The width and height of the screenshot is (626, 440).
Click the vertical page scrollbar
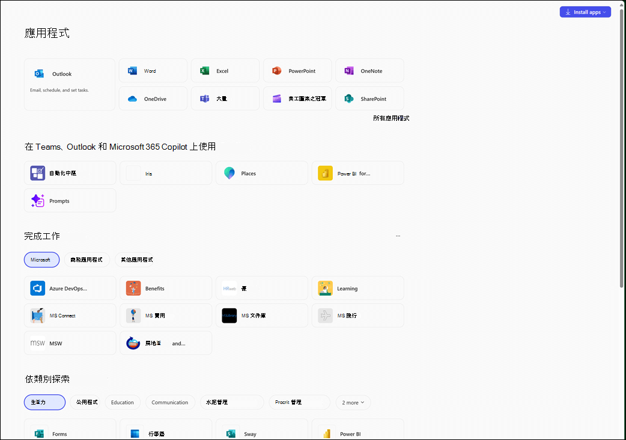(x=621, y=148)
